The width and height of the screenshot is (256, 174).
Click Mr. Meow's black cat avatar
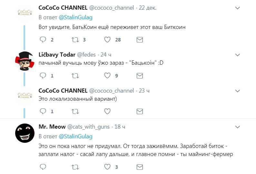coord(25,133)
